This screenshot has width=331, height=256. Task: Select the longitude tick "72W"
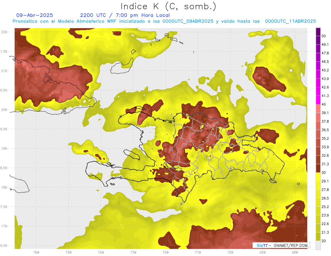165,252
